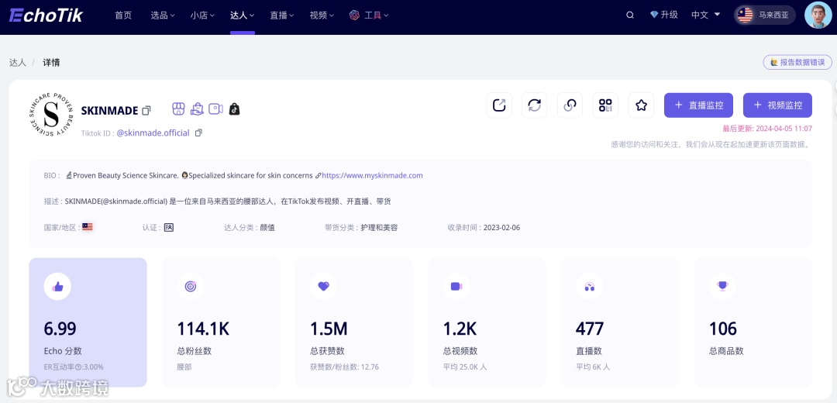Expand the 直播 menu

[282, 15]
